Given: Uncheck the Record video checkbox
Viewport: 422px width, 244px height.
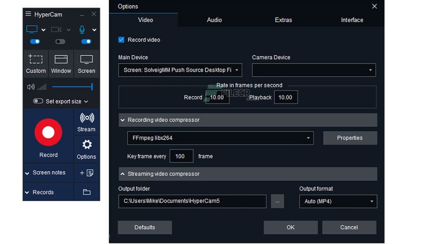Looking at the screenshot, I should (x=121, y=40).
